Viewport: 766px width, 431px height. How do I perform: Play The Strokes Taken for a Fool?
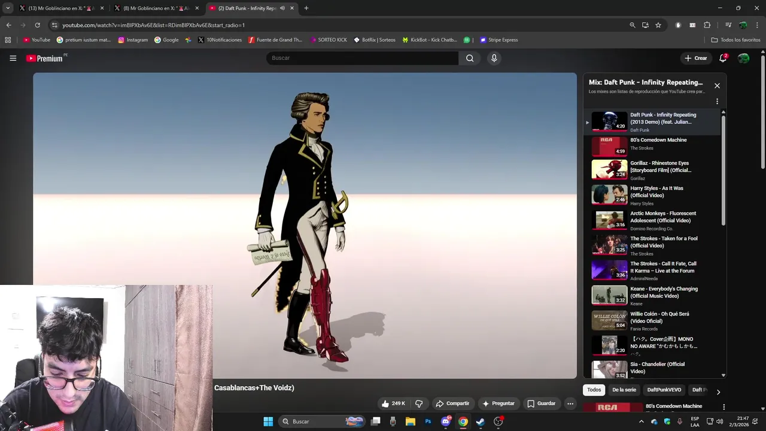pyautogui.click(x=653, y=245)
